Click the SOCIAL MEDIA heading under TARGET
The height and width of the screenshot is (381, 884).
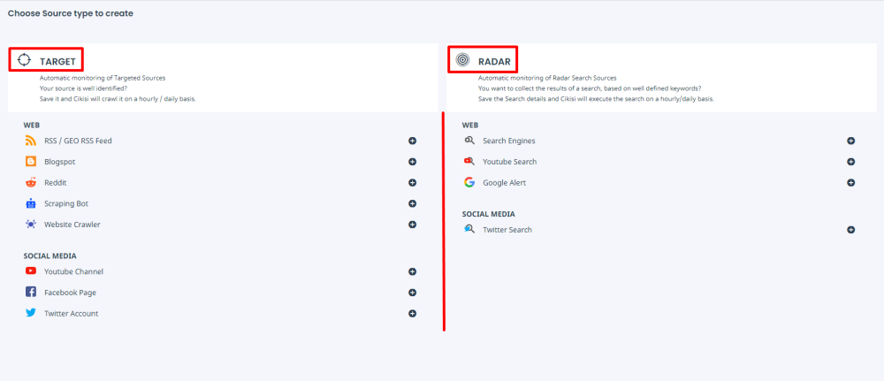click(x=50, y=255)
